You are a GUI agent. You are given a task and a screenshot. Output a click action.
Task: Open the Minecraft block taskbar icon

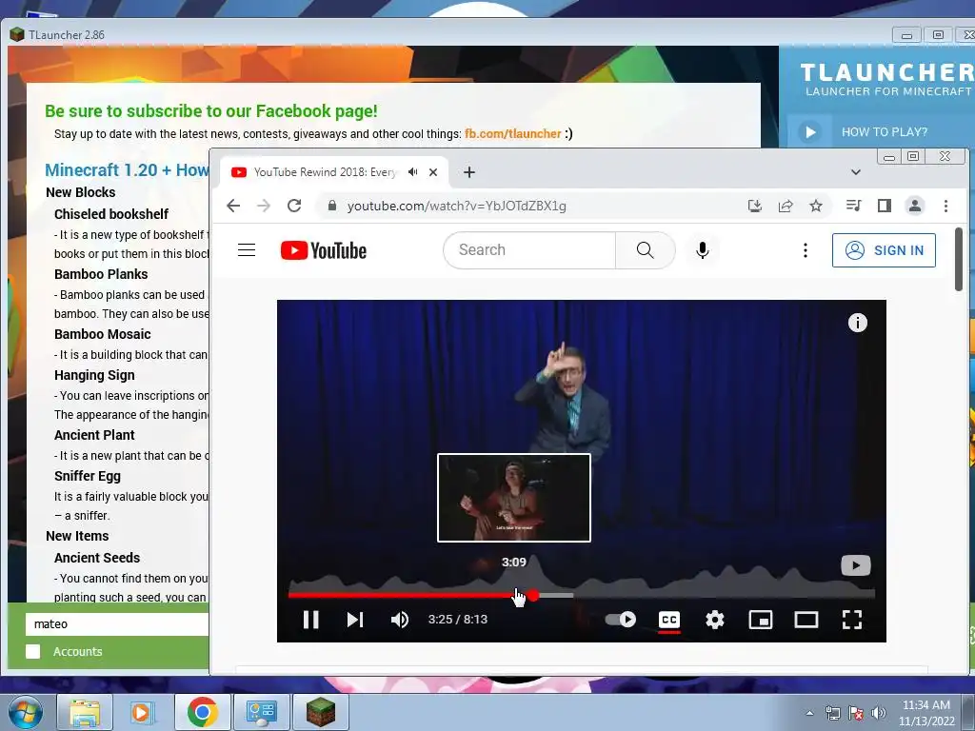(x=320, y=712)
